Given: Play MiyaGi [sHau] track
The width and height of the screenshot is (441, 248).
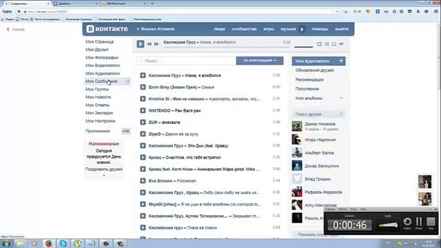Looking at the screenshot, I should point(143,205).
